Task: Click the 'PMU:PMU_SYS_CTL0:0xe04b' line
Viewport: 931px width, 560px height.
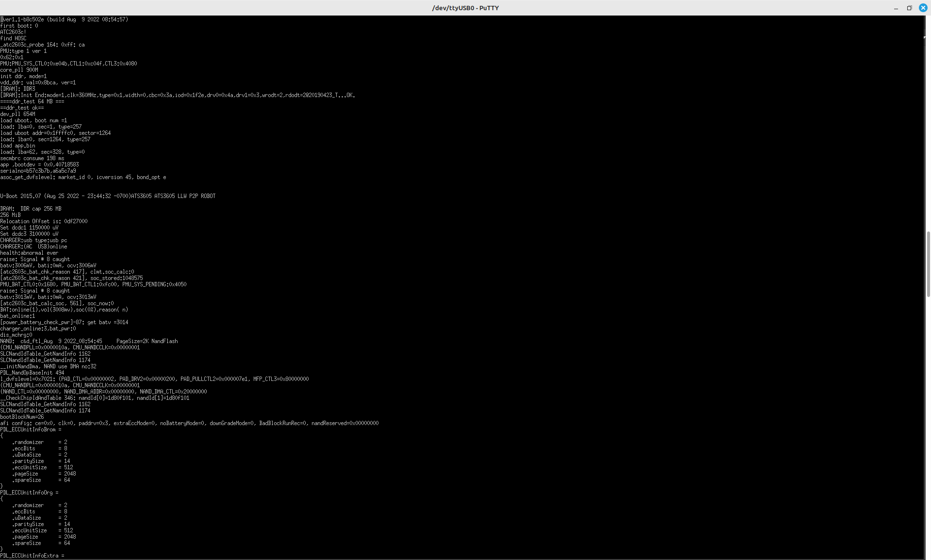Action: pyautogui.click(x=68, y=64)
